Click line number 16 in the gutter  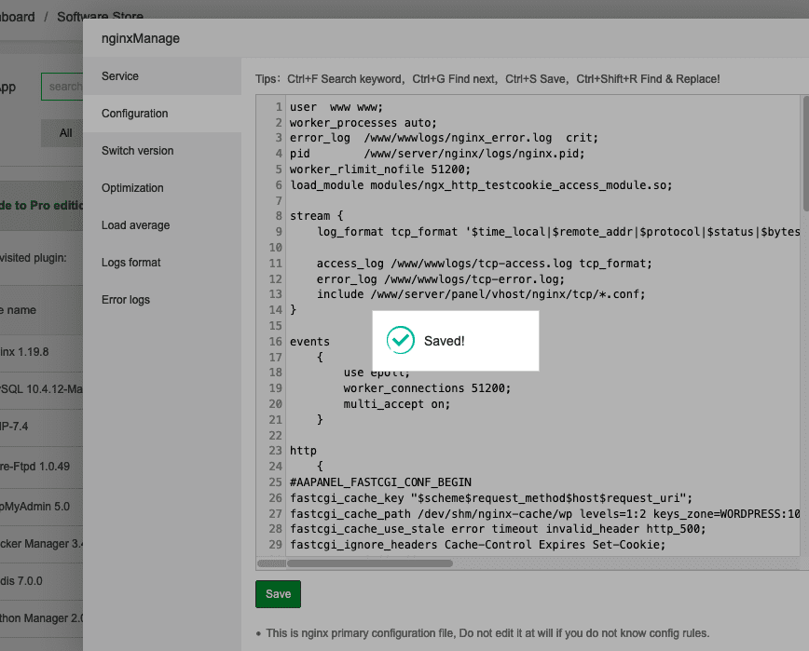pyautogui.click(x=276, y=342)
